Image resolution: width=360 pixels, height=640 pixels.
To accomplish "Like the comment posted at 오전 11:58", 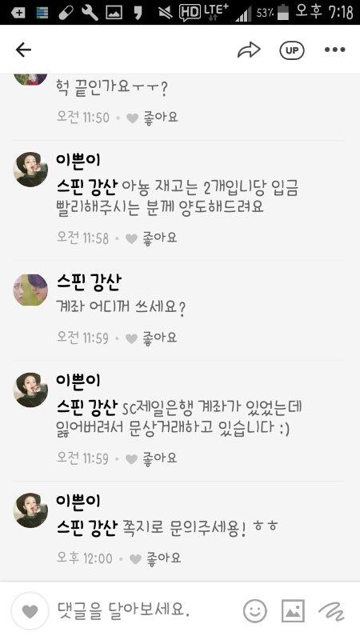I will pyautogui.click(x=152, y=238).
